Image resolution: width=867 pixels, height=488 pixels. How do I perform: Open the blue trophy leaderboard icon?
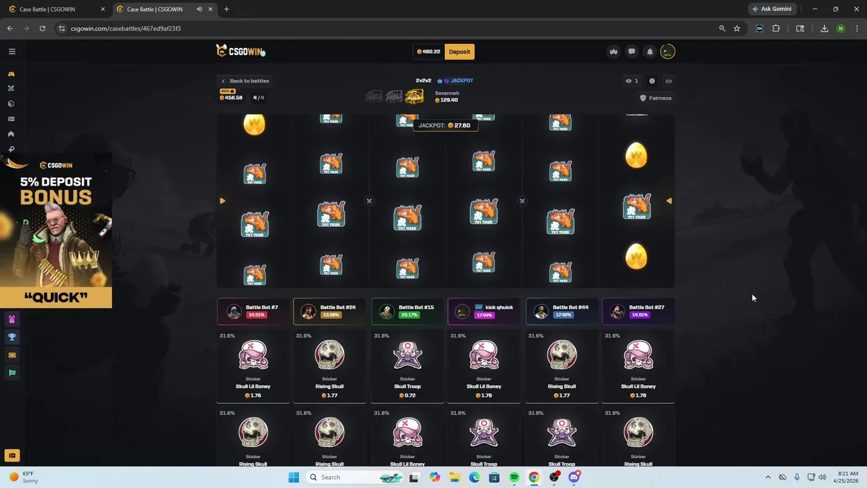pyautogui.click(x=12, y=337)
